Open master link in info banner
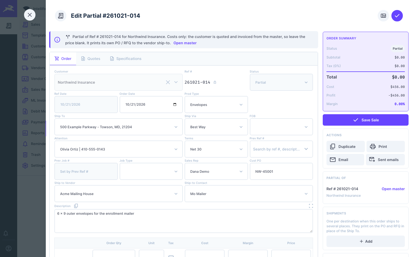Viewport: 412px width, 257px height. 185,43
